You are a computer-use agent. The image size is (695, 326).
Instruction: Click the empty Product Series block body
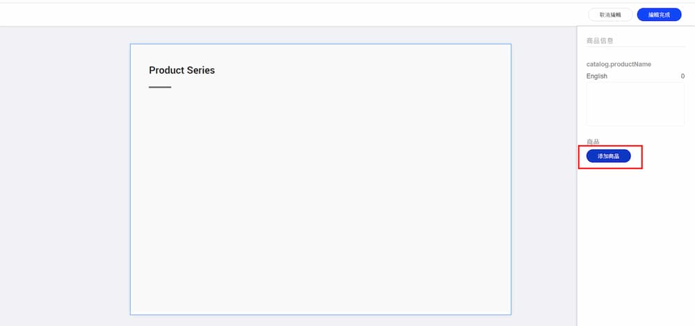[x=320, y=201]
